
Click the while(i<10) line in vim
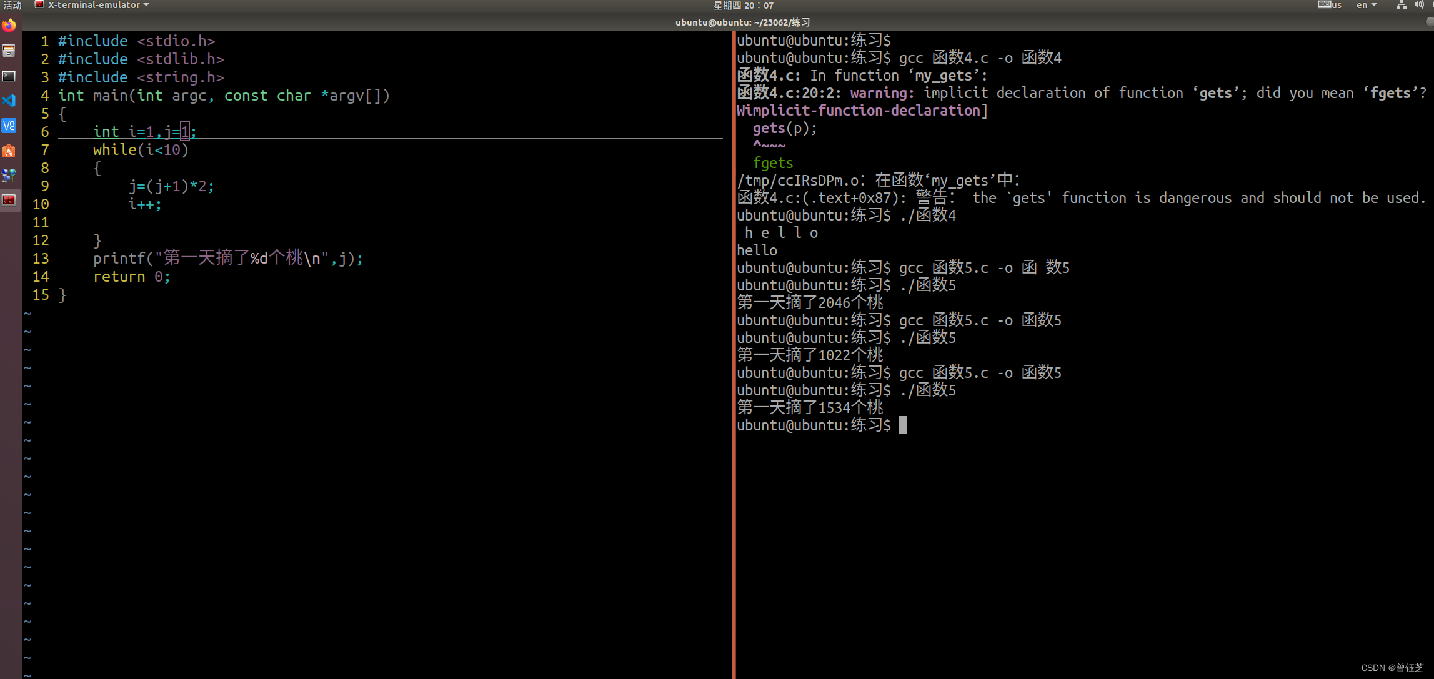[141, 150]
